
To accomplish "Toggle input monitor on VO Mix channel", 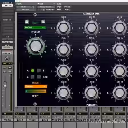I will 5,67.
